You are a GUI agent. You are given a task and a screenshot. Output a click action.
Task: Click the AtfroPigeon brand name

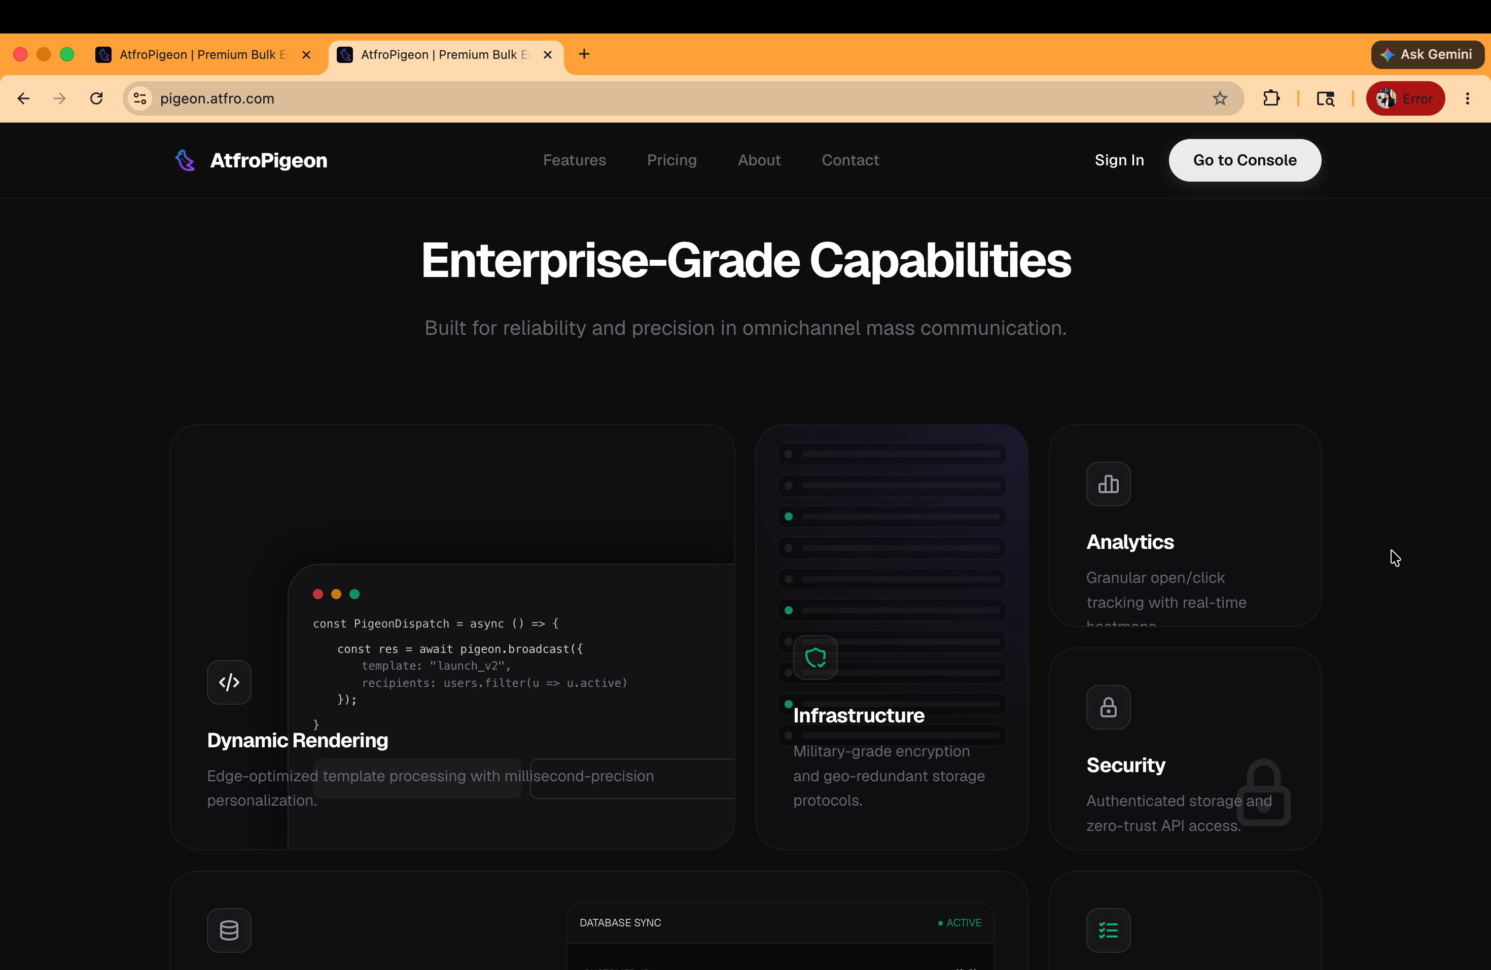pyautogui.click(x=269, y=160)
